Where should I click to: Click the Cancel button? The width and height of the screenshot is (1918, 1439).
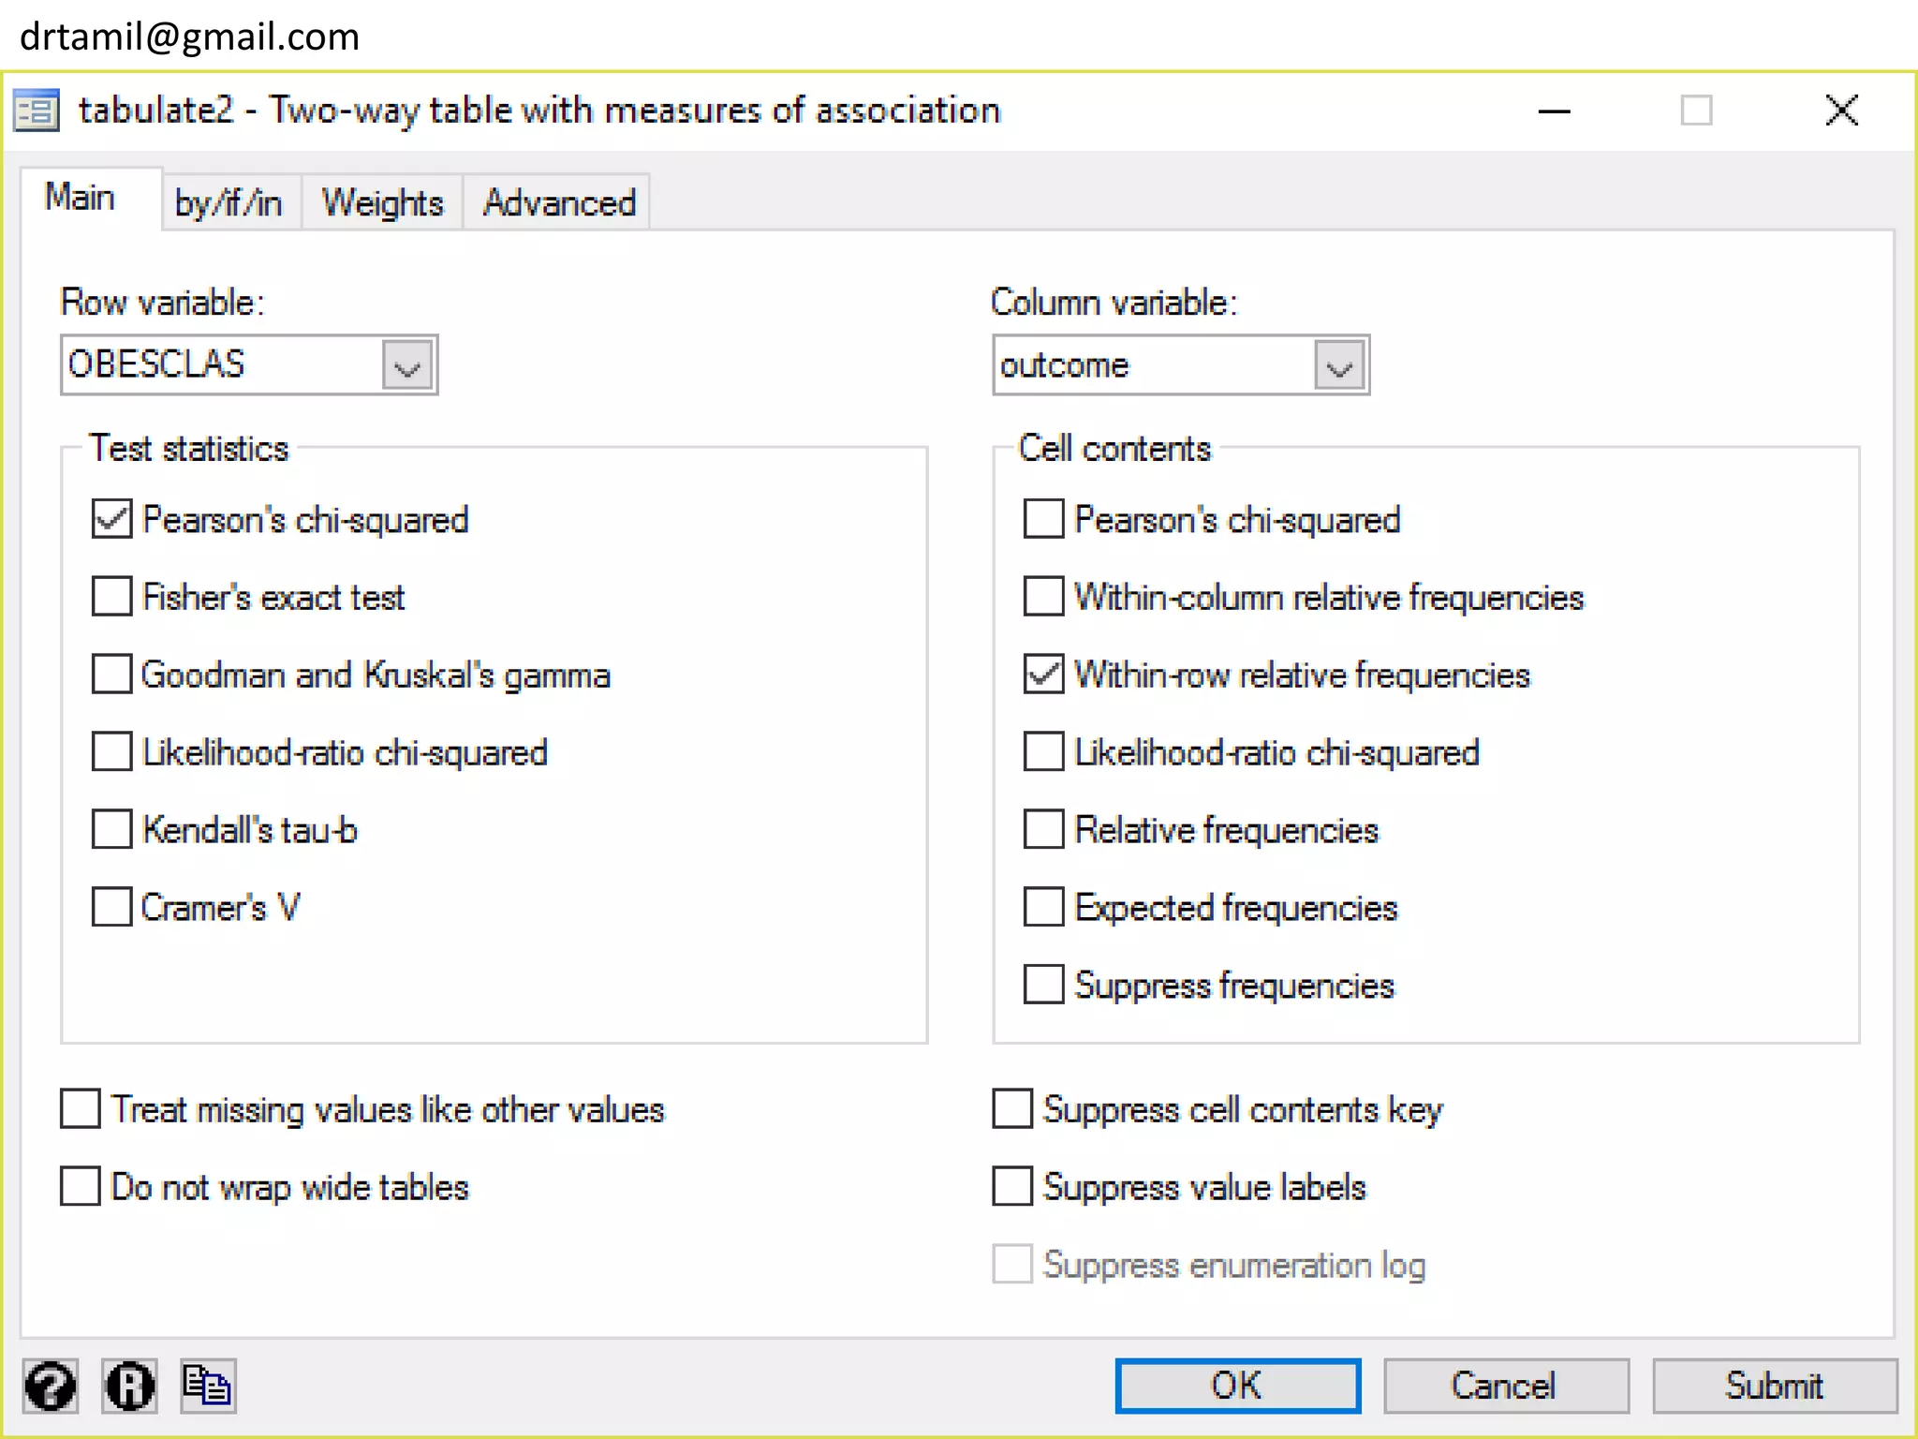[1505, 1387]
